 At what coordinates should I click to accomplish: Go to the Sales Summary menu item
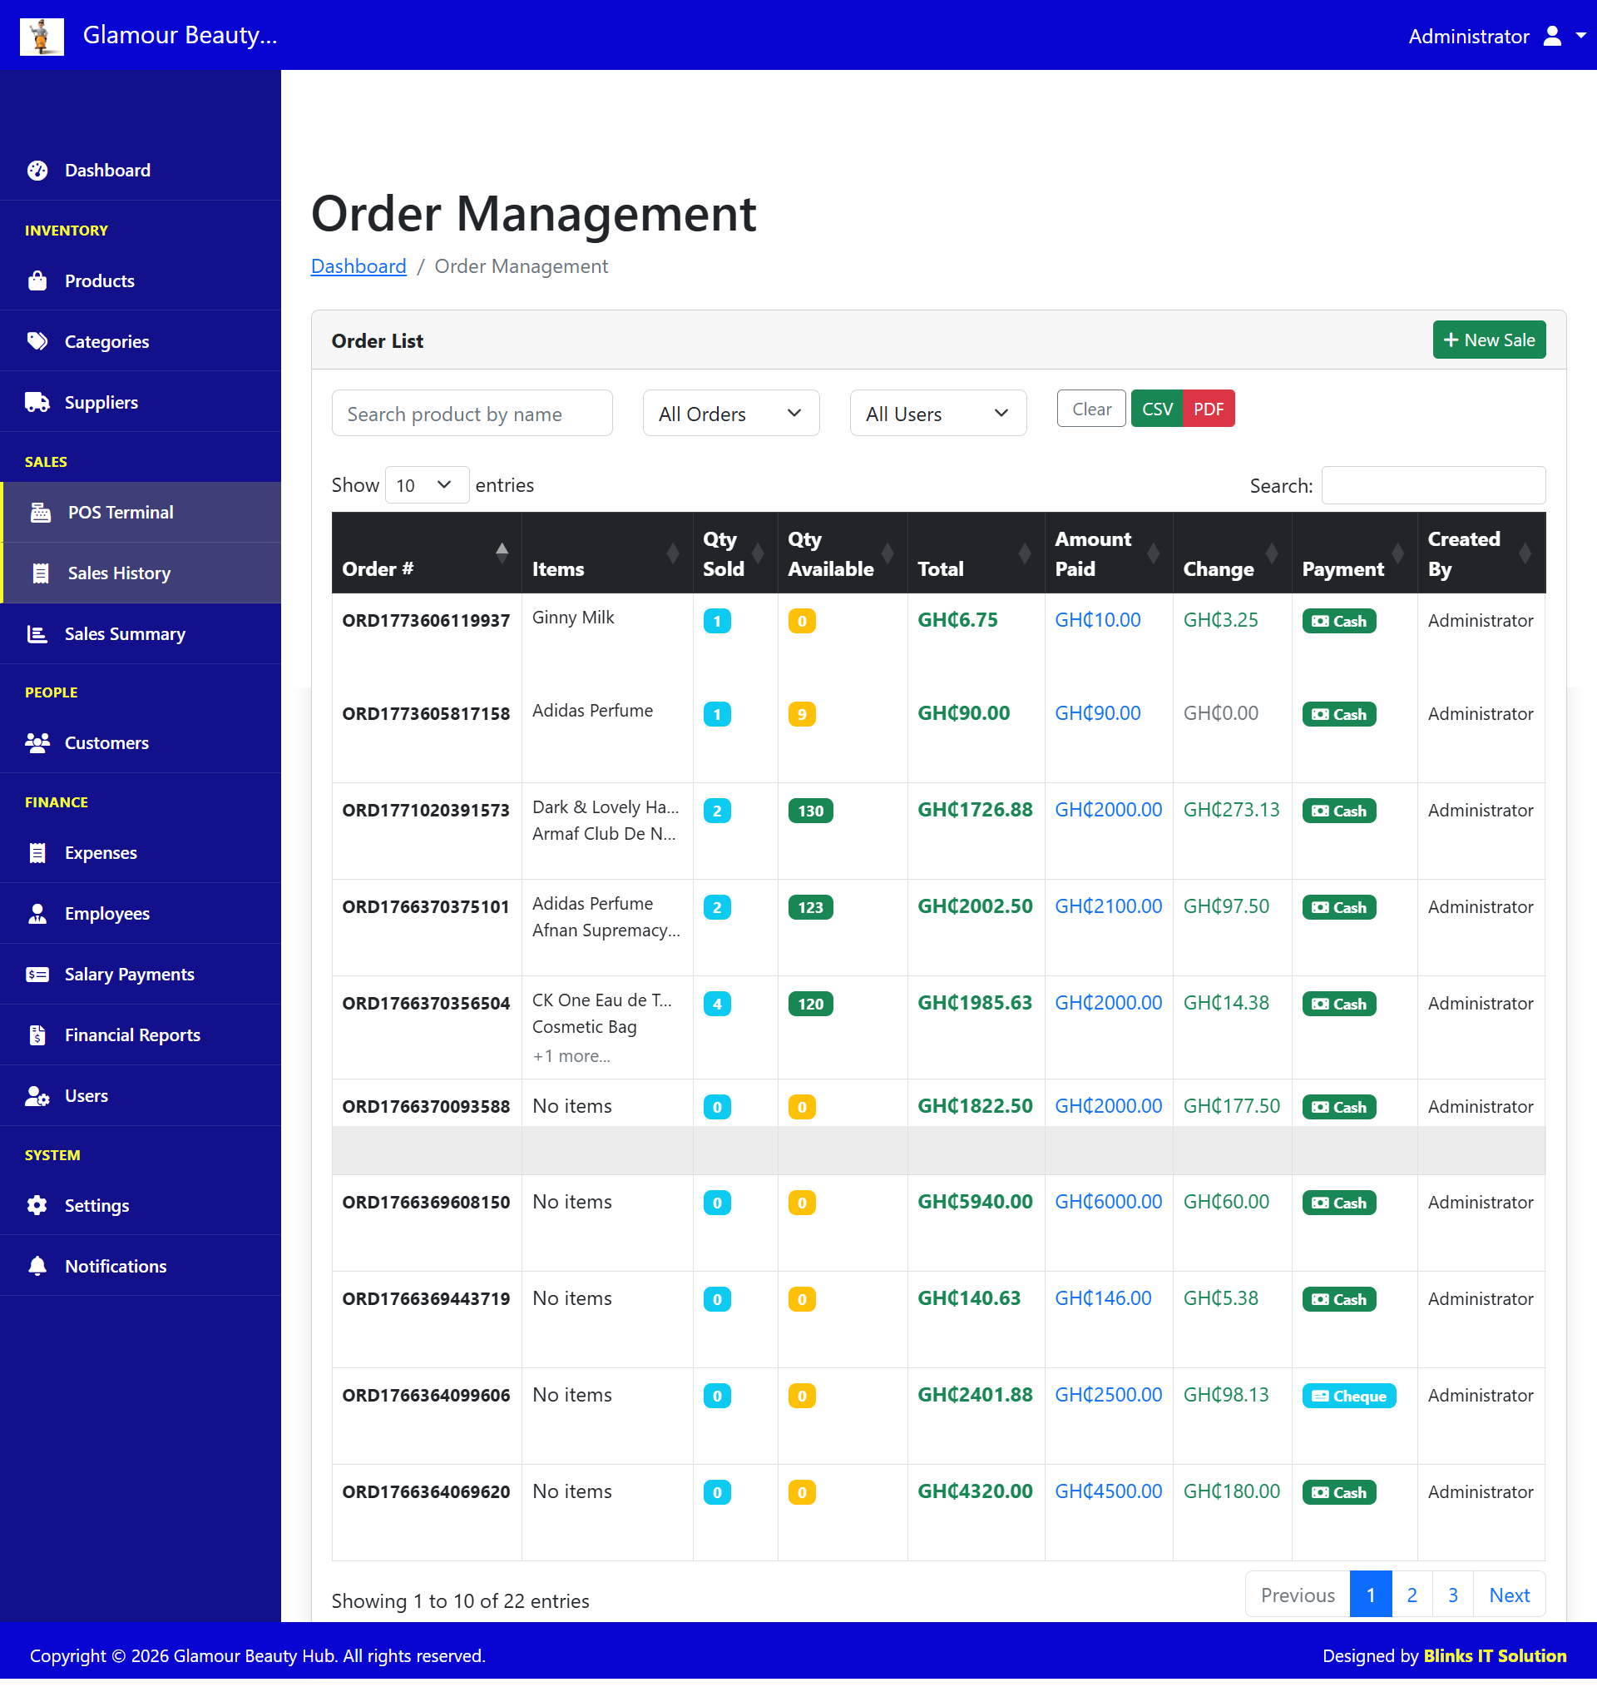141,634
